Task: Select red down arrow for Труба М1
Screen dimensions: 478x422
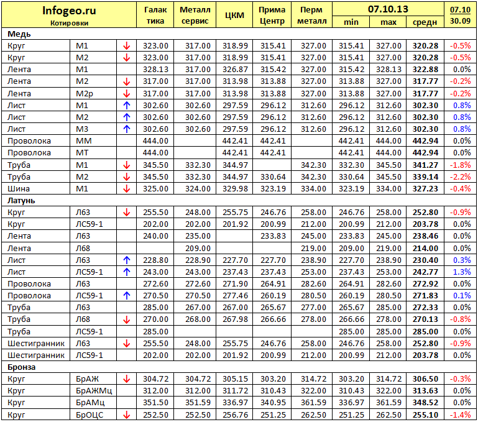Action: click(127, 165)
